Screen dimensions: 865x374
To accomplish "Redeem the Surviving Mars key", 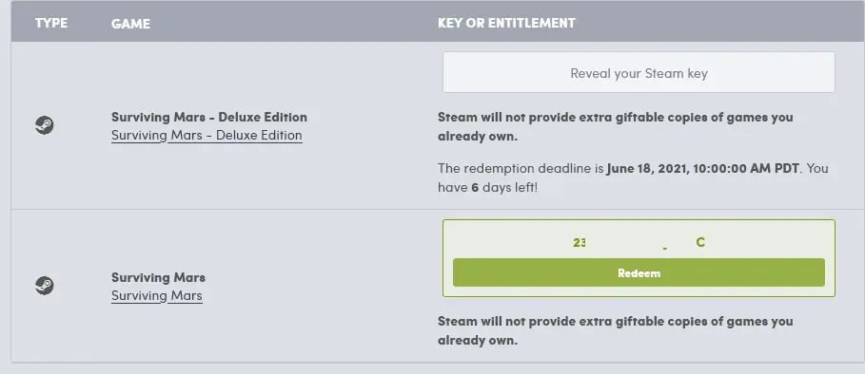I will click(x=639, y=272).
